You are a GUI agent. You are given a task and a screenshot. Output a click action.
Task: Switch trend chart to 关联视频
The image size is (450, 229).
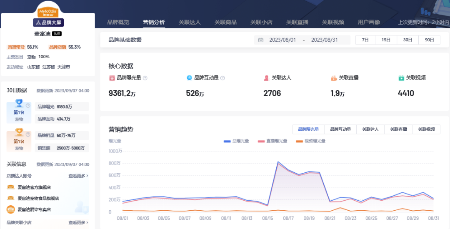[426, 129]
